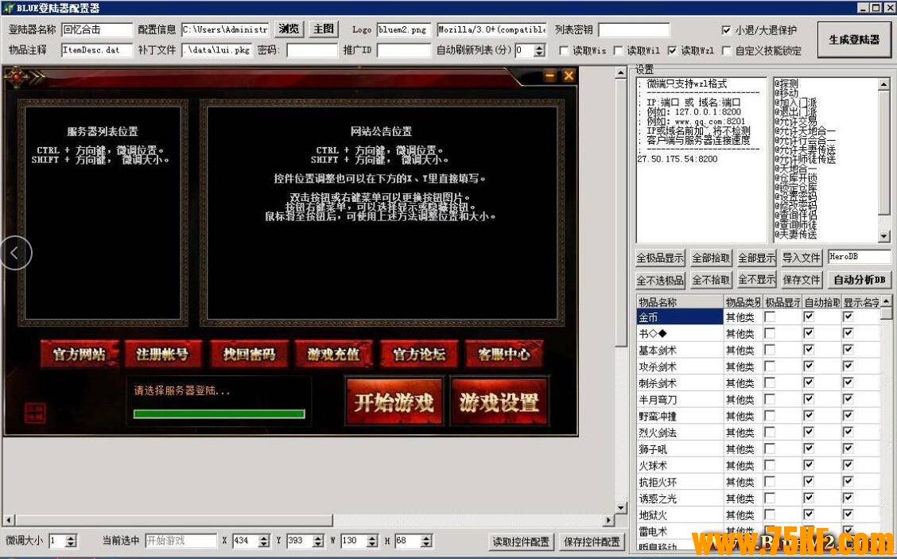
Task: Click the launcher preview close X icon
Action: tap(569, 76)
